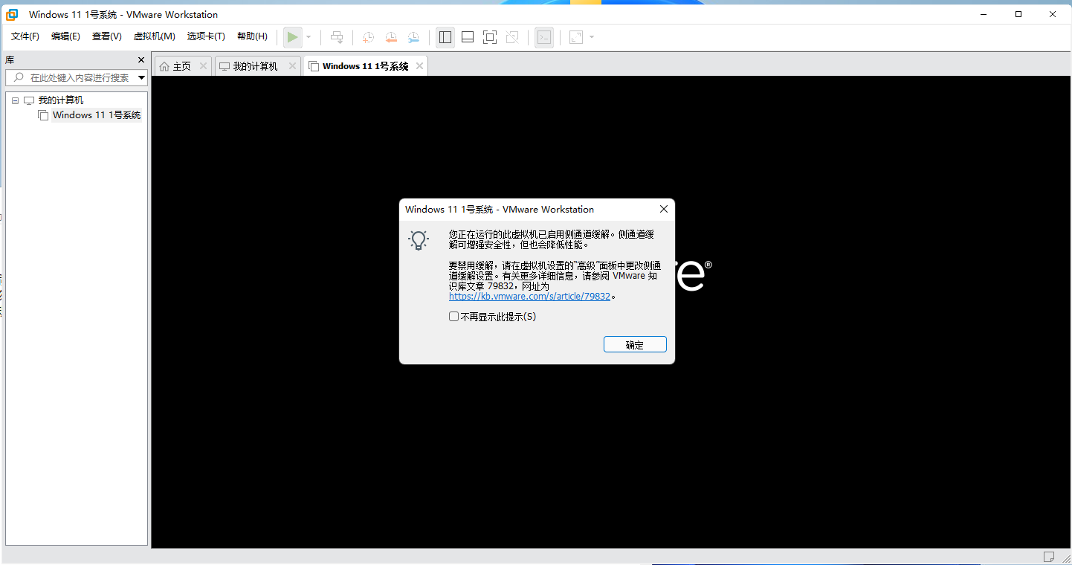
Task: Open the 选项卡(T) menu
Action: coord(206,36)
